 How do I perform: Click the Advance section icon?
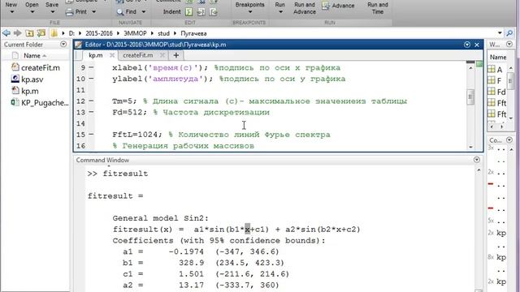click(x=326, y=6)
